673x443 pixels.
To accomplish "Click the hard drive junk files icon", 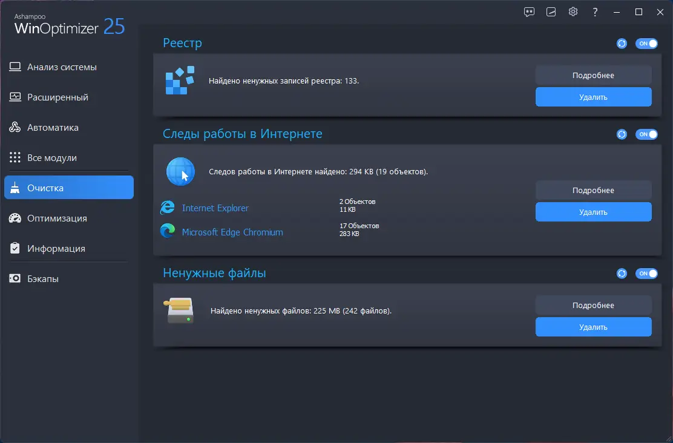I will [x=179, y=310].
